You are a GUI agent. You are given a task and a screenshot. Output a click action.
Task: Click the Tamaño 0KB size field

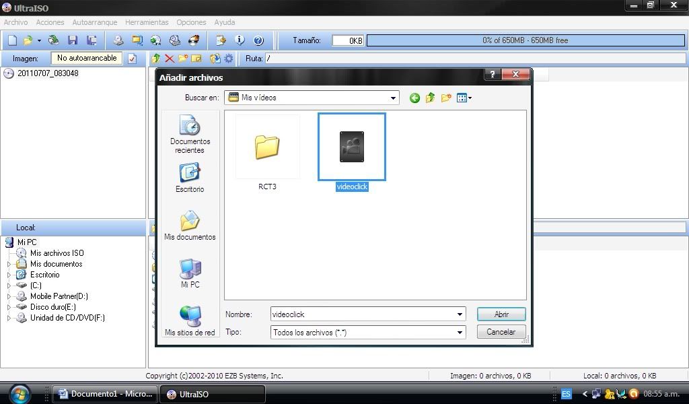(348, 40)
